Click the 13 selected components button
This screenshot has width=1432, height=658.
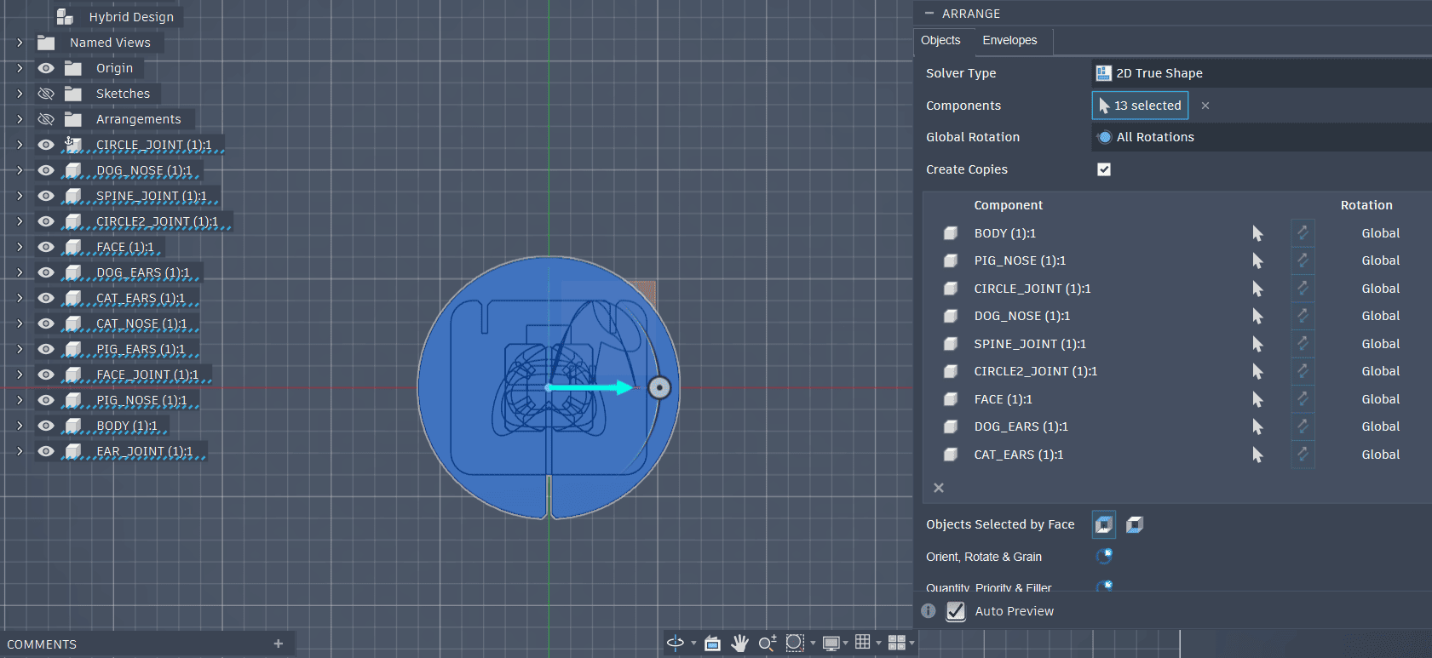point(1140,106)
